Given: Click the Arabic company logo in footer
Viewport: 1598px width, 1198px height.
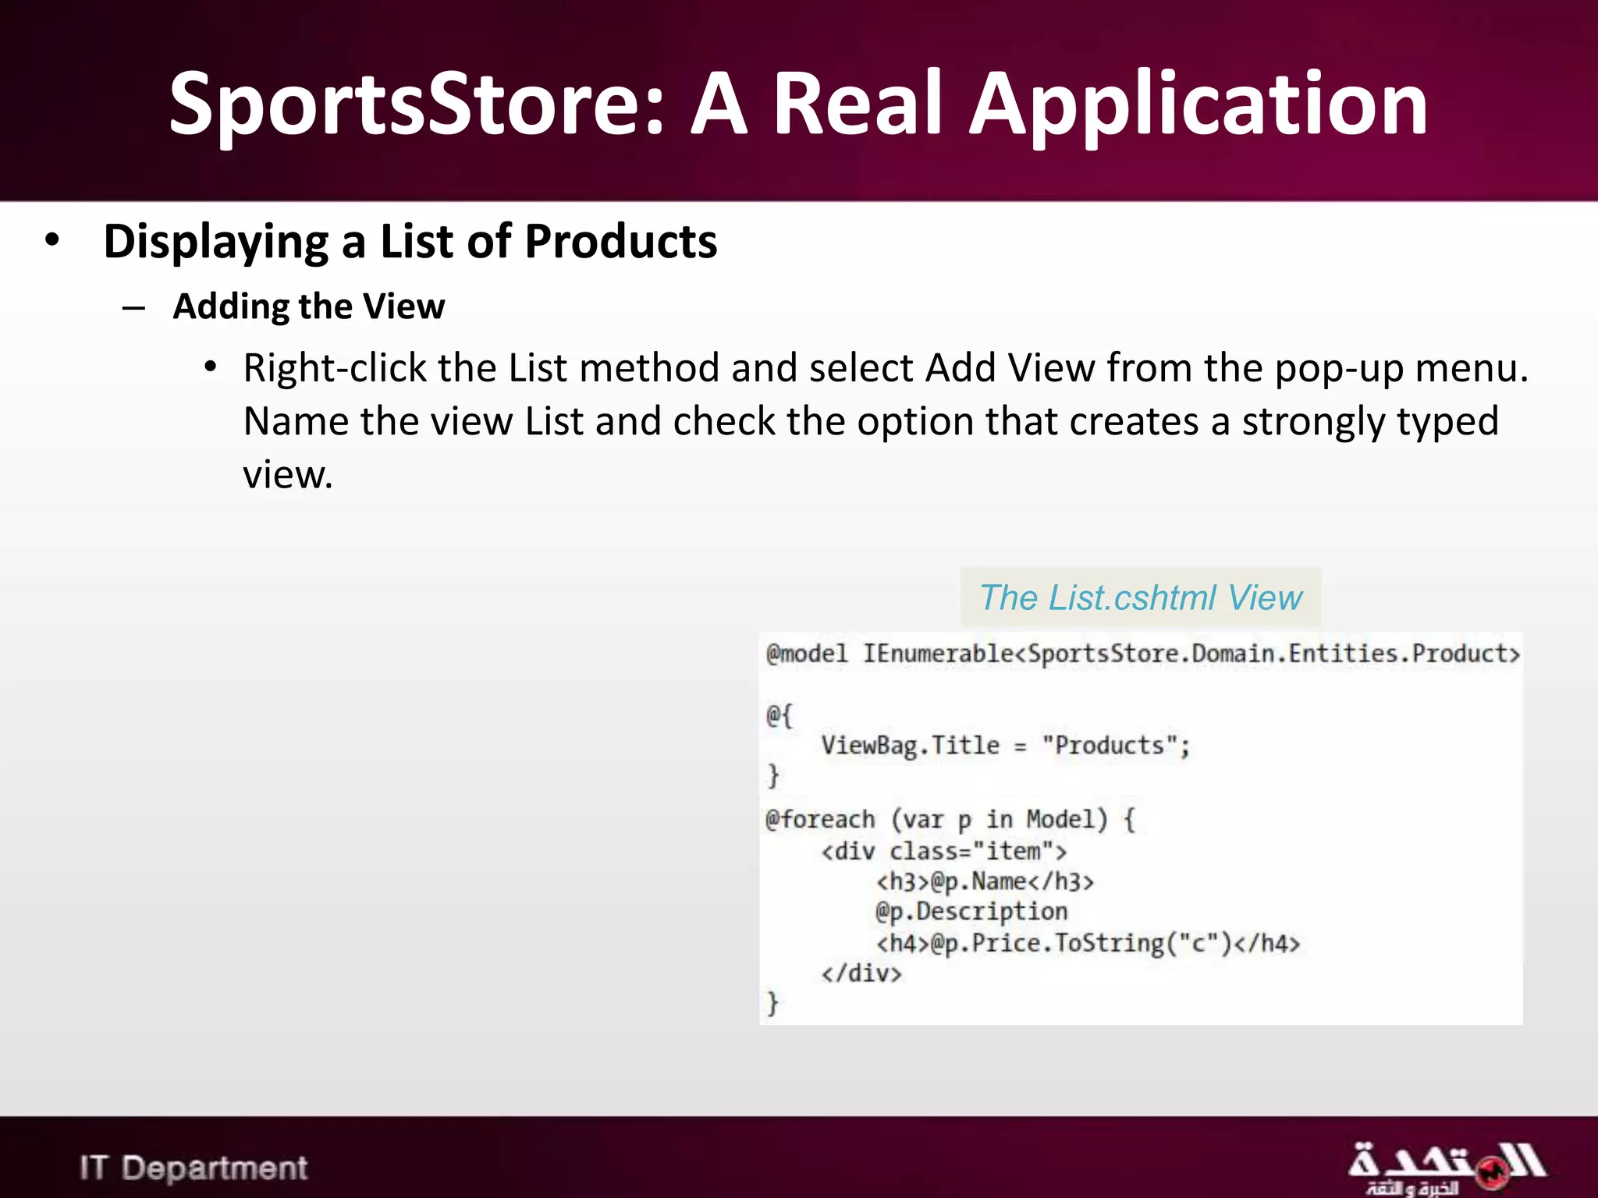Looking at the screenshot, I should click(x=1447, y=1168).
